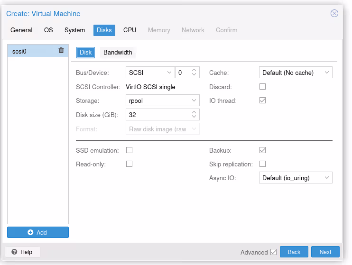The height and width of the screenshot is (265, 352).
Task: Open the Help documentation
Action: [22, 252]
